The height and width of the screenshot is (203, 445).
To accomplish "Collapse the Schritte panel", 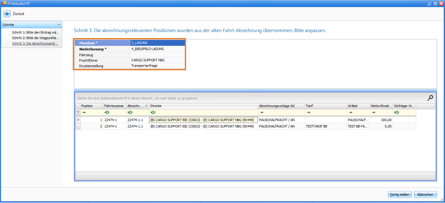I will pos(59,25).
